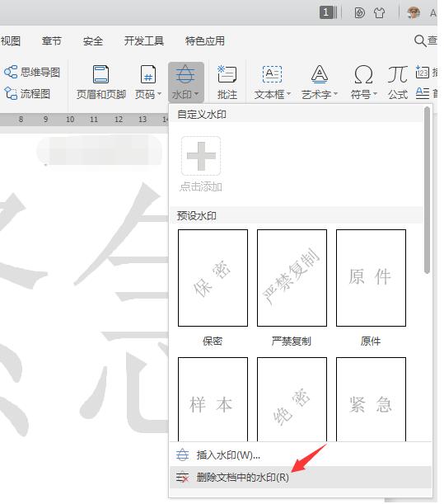The width and height of the screenshot is (444, 504).
Task: Select the 紧急 preset watermark thumbnail
Action: (371, 399)
